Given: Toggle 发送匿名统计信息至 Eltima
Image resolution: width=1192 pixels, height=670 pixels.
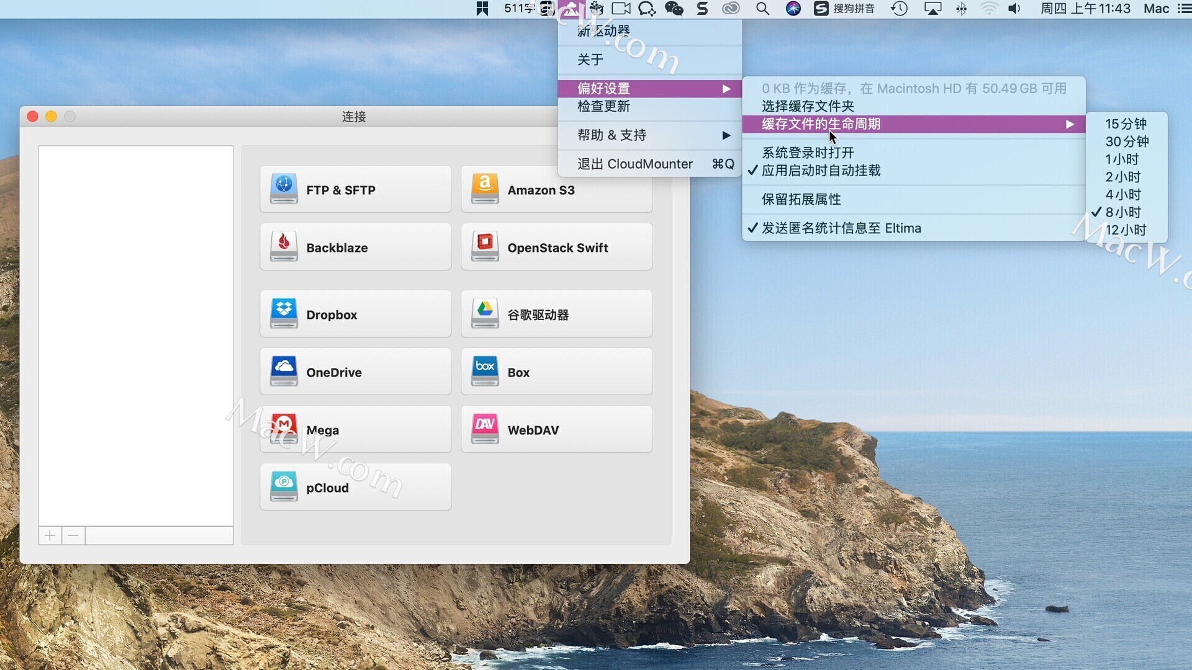Looking at the screenshot, I should coord(914,228).
